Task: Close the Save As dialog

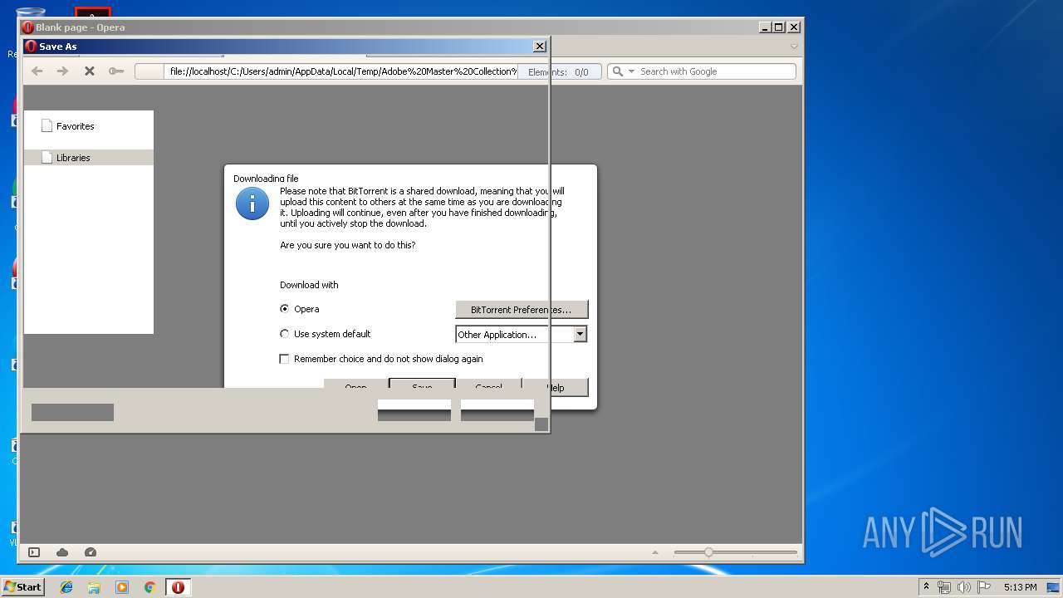Action: pyautogui.click(x=539, y=47)
